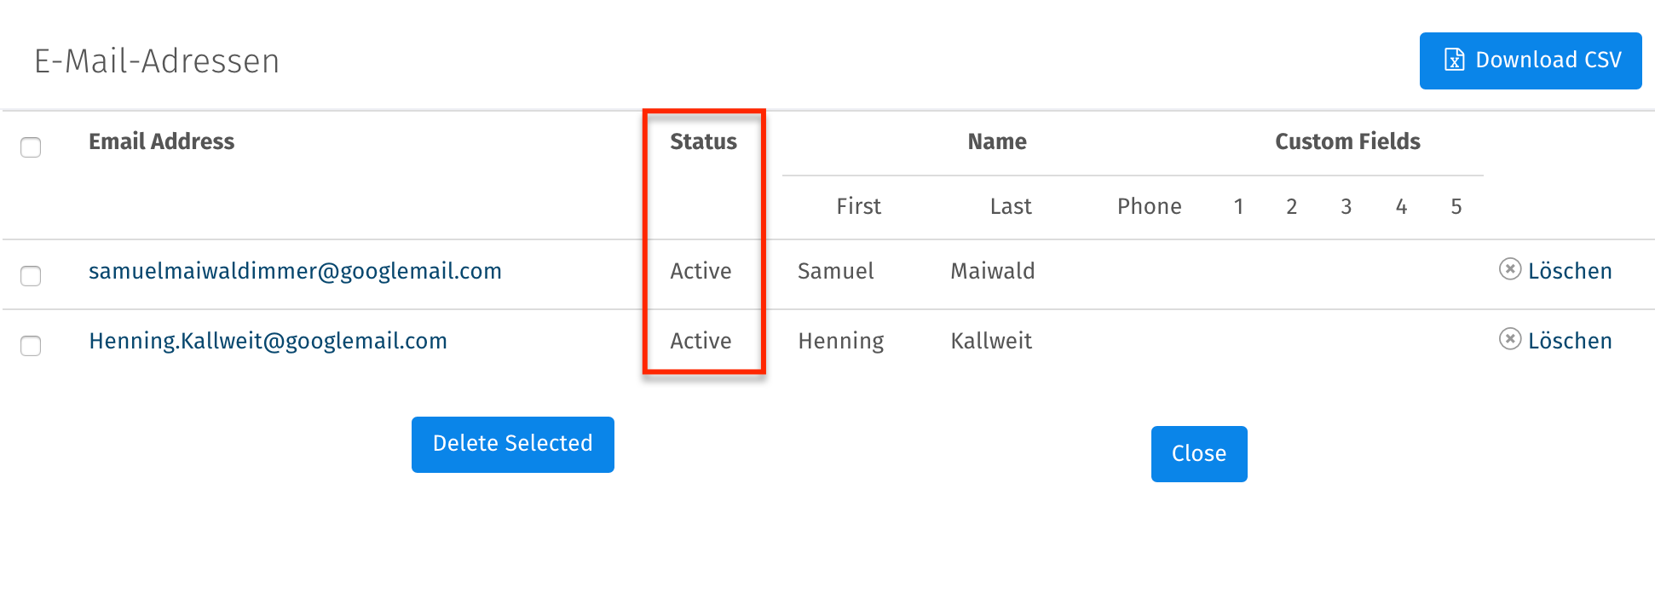Click the Email Address column header
The height and width of the screenshot is (593, 1655).
pyautogui.click(x=161, y=141)
